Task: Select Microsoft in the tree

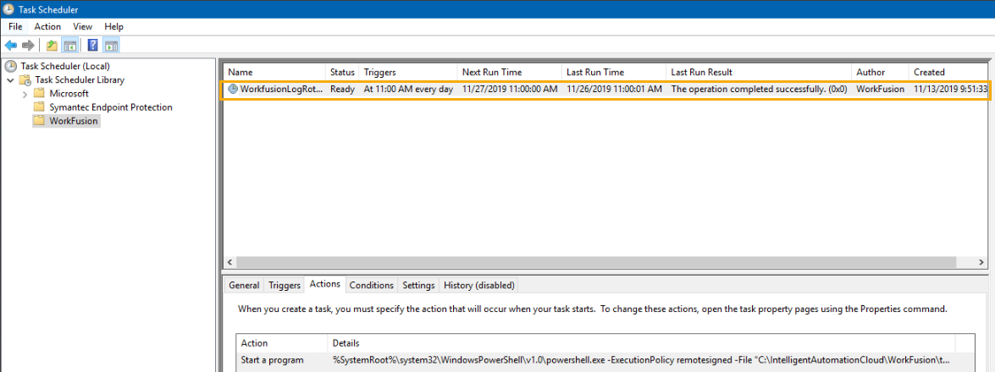Action: [x=69, y=94]
